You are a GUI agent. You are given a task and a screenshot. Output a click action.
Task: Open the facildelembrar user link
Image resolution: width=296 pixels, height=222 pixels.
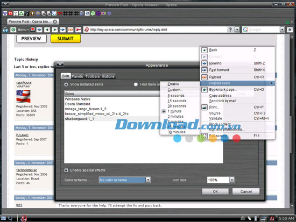click(26, 170)
